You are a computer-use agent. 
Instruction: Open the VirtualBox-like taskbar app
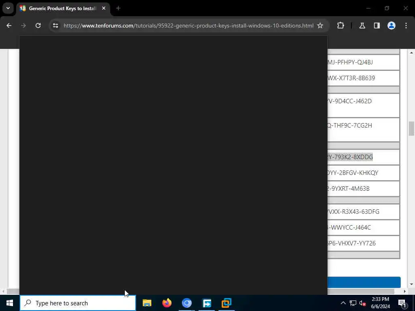227,303
